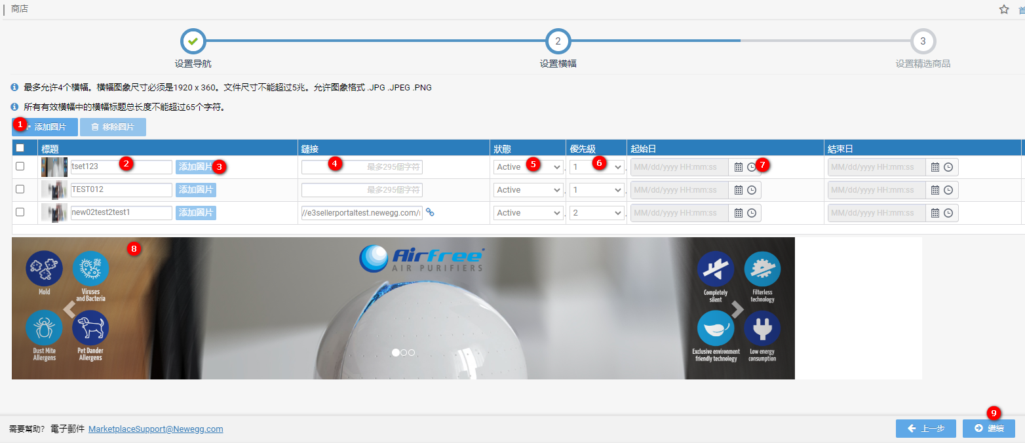Click the empty link field in TEST012 row
The image size is (1025, 443).
click(362, 190)
